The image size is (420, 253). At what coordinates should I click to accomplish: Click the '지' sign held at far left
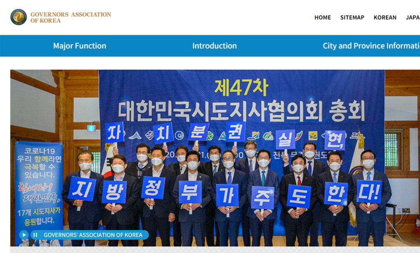[x=82, y=188]
